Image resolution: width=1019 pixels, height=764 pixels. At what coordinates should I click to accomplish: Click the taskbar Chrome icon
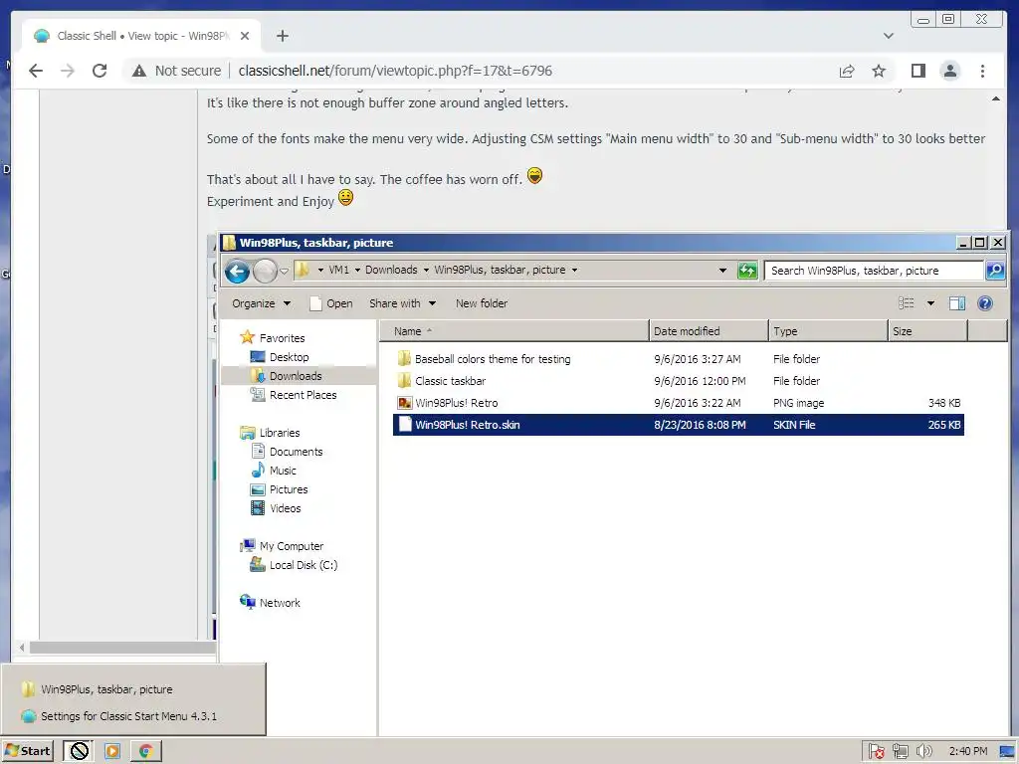tap(146, 752)
